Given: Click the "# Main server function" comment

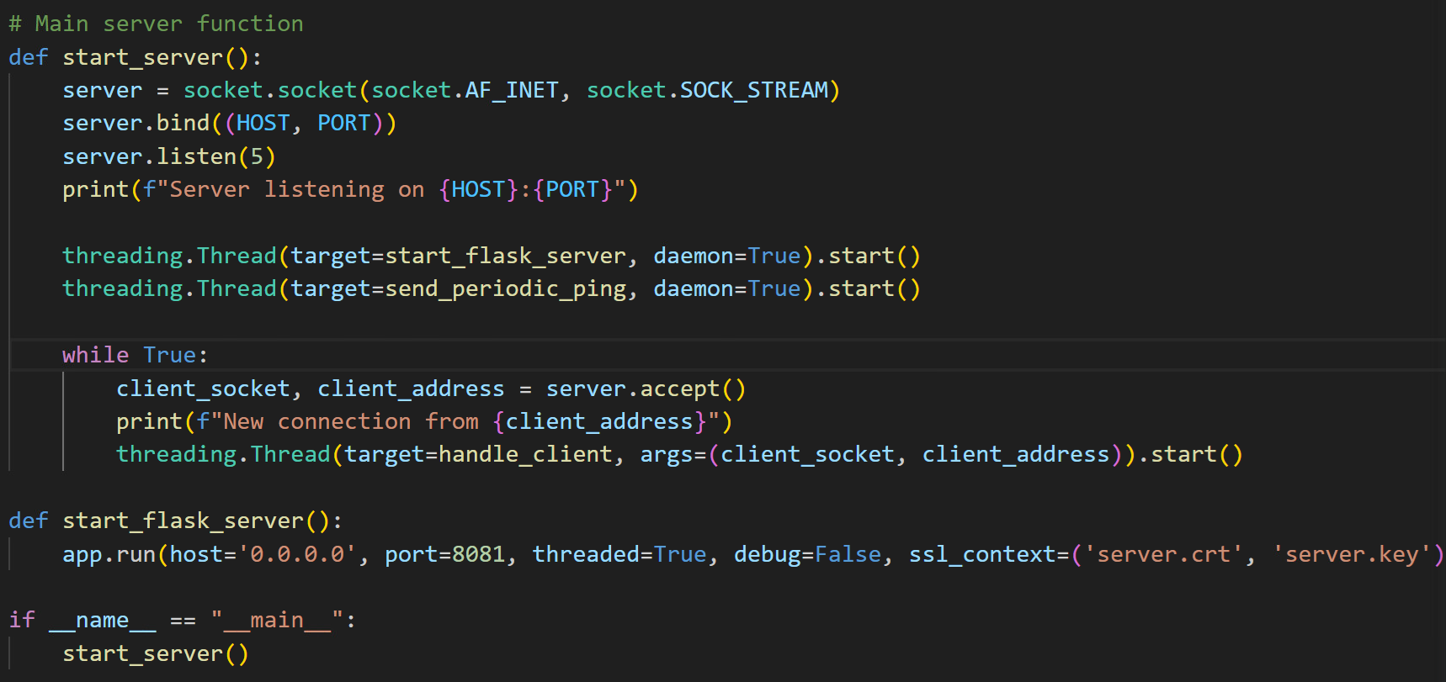Looking at the screenshot, I should [156, 24].
